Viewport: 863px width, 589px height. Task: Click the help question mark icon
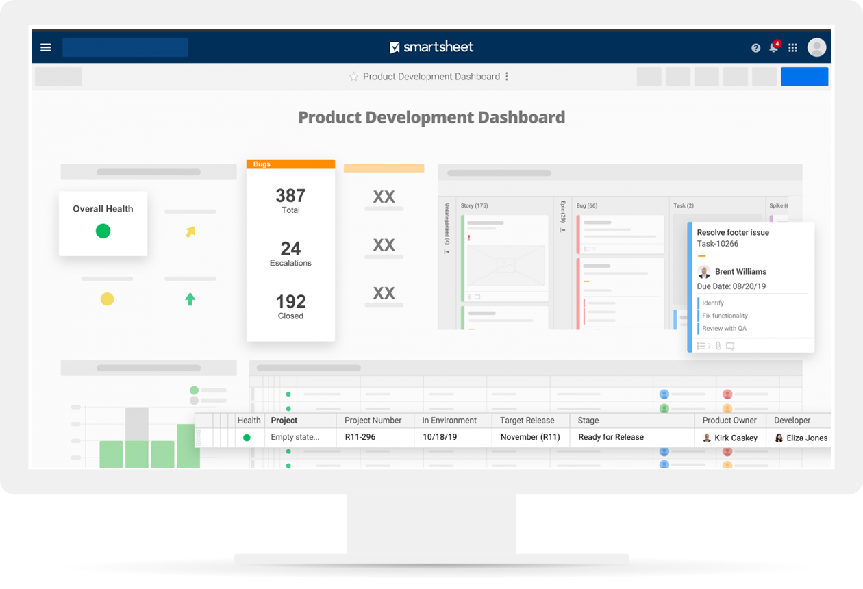[755, 48]
